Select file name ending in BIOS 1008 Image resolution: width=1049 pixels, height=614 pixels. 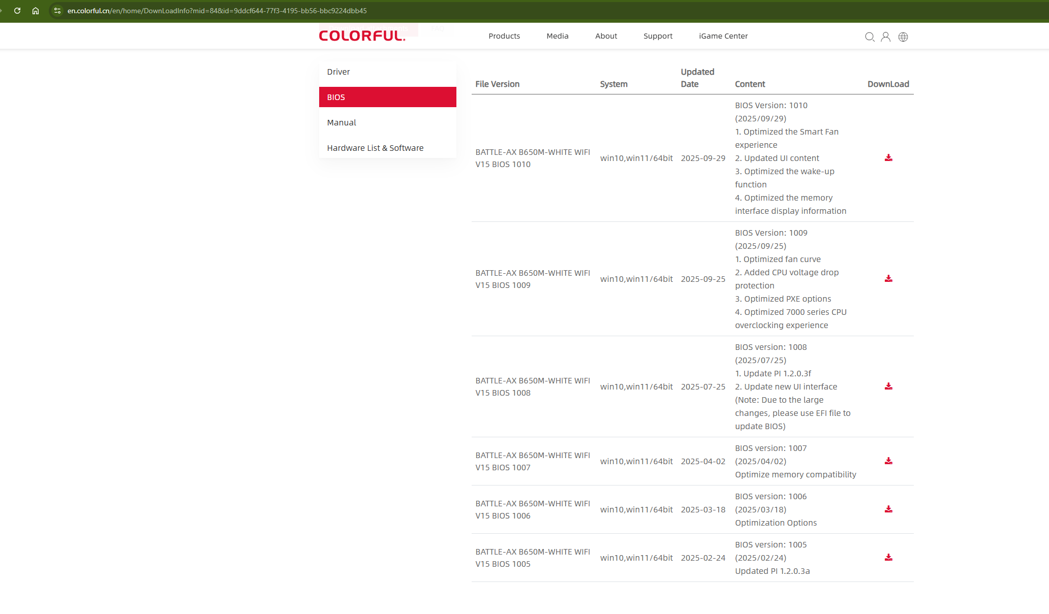click(x=533, y=387)
